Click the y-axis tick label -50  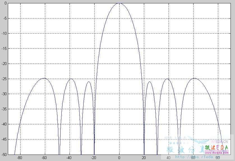(3, 154)
